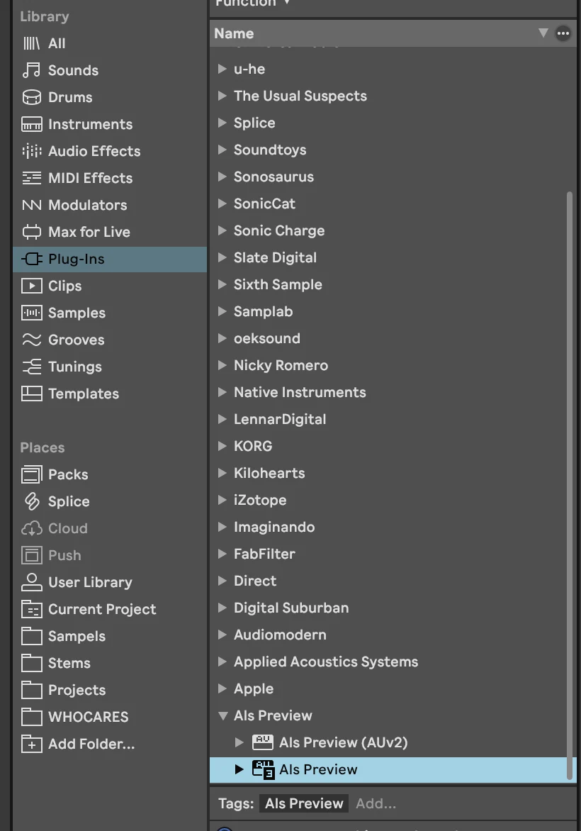This screenshot has height=831, width=581.
Task: Select SonicCat vendor row
Action: [393, 203]
